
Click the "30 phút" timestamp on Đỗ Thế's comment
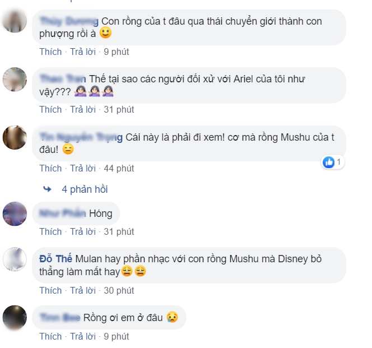pos(119,290)
